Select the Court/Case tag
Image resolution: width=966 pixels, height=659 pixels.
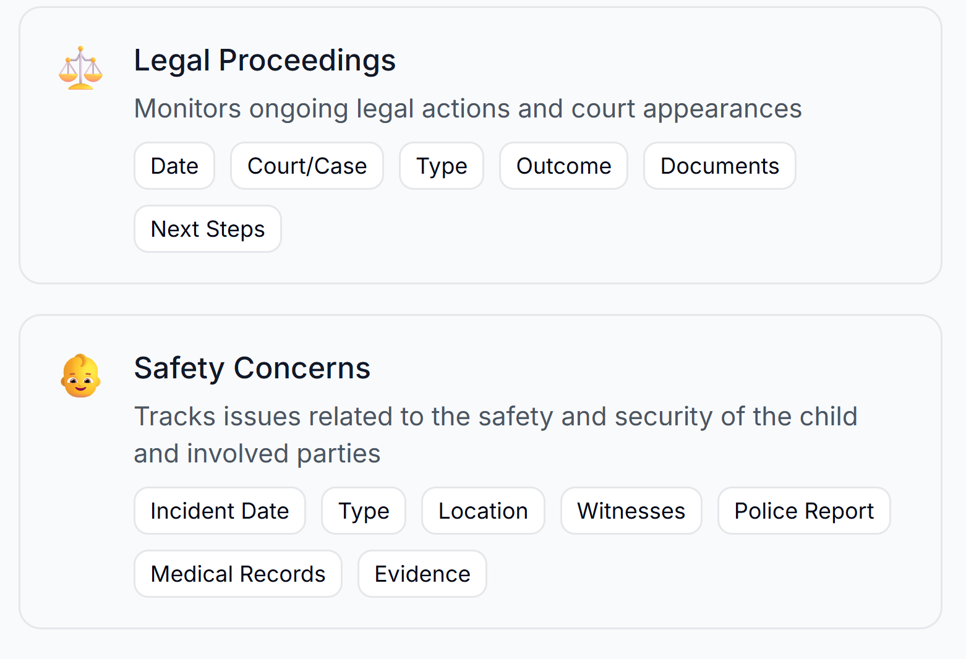307,166
